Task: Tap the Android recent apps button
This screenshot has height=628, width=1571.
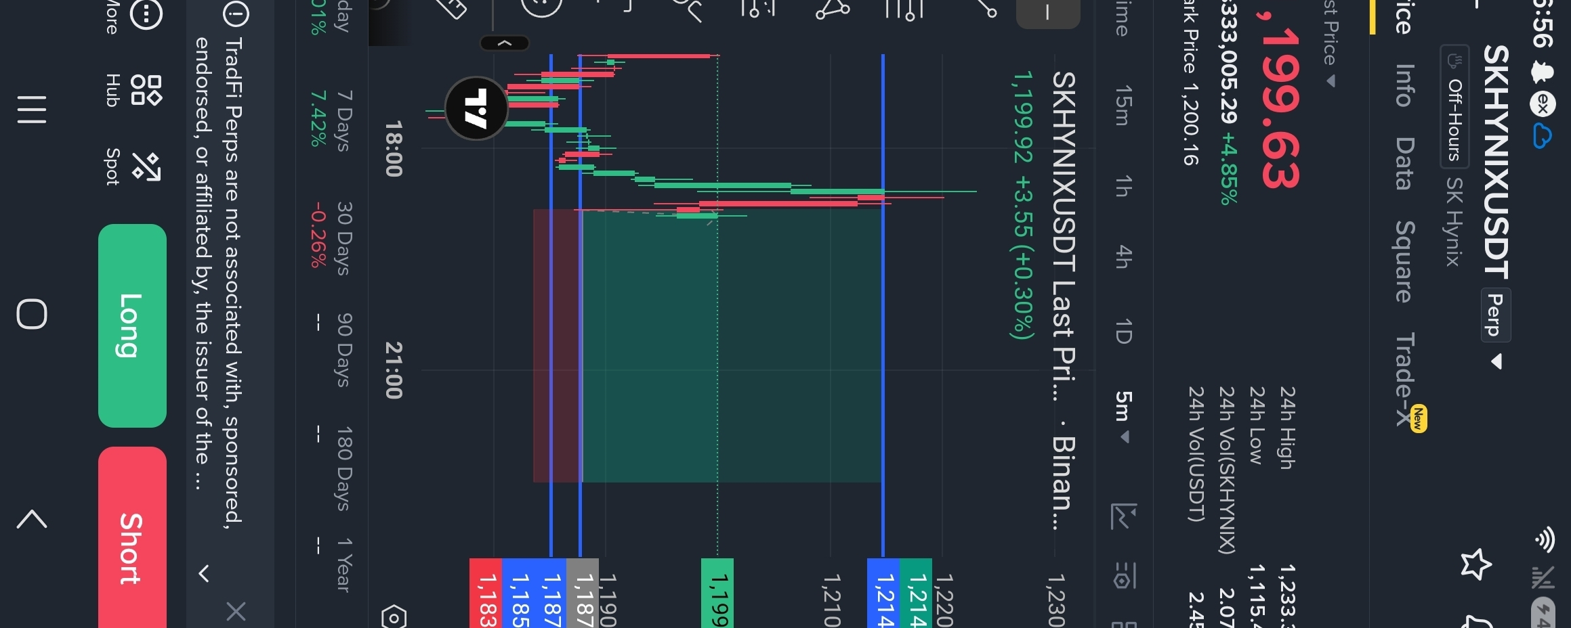Action: point(32,110)
